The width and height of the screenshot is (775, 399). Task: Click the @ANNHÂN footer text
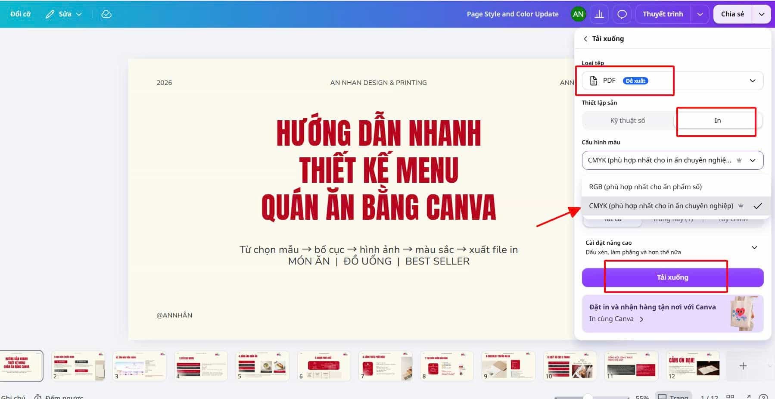click(x=174, y=315)
